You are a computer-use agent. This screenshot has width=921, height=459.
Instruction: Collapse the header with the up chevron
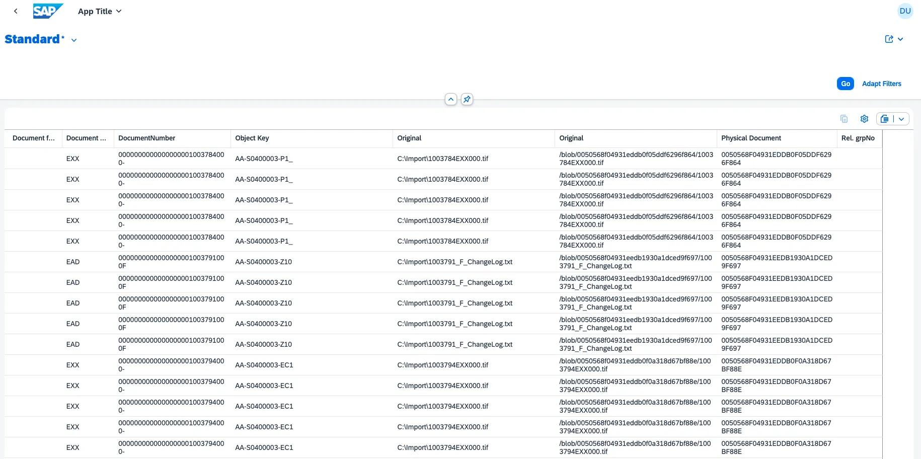(x=451, y=99)
